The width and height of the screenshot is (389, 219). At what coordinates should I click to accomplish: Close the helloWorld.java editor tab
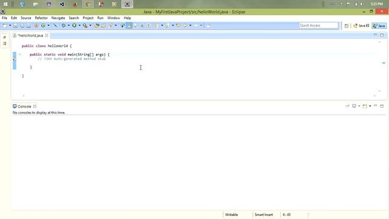(x=47, y=35)
